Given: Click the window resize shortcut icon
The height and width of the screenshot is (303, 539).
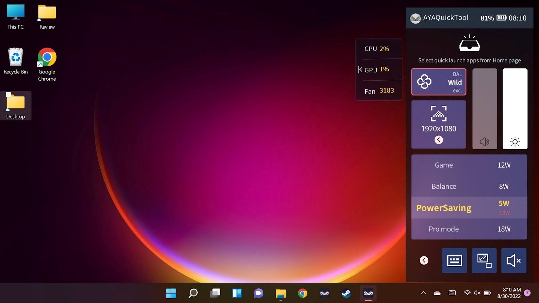Looking at the screenshot, I should (484, 260).
